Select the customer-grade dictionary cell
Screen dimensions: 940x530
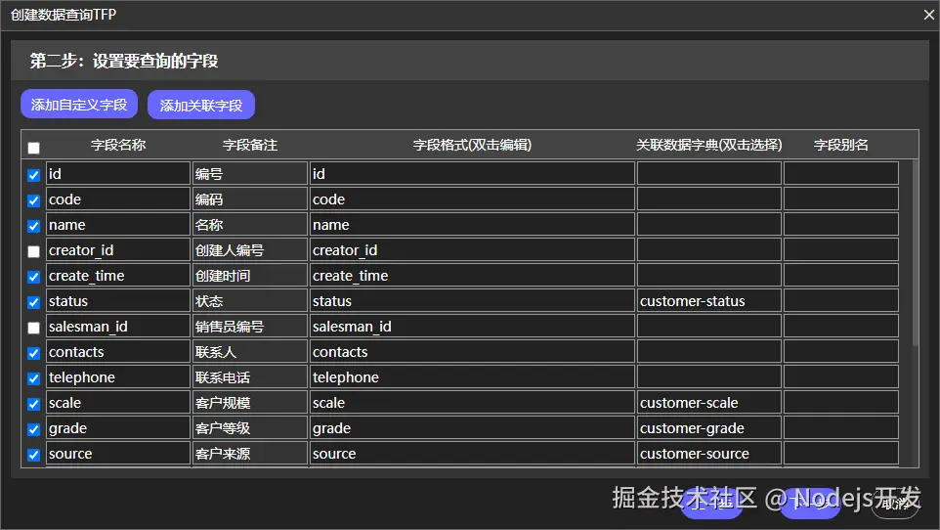pos(709,428)
